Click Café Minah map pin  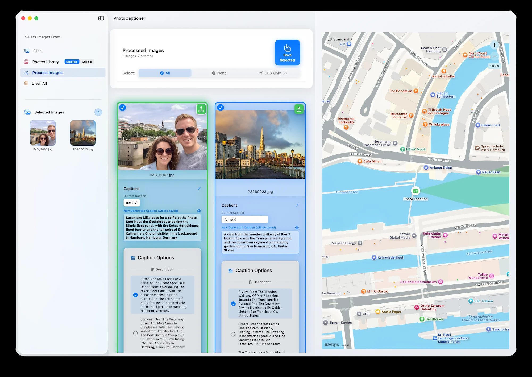[360, 161]
